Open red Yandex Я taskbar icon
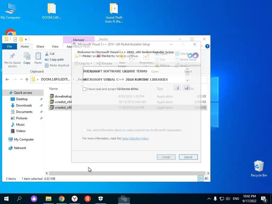272x204 pixels. pos(88,199)
